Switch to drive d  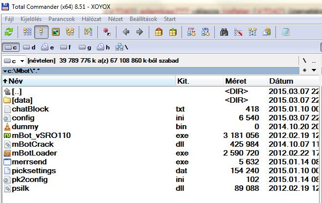point(29,47)
